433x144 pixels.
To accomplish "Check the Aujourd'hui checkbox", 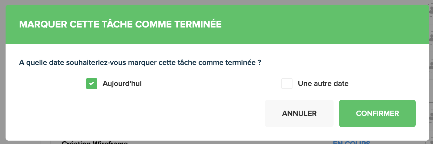I will (92, 83).
